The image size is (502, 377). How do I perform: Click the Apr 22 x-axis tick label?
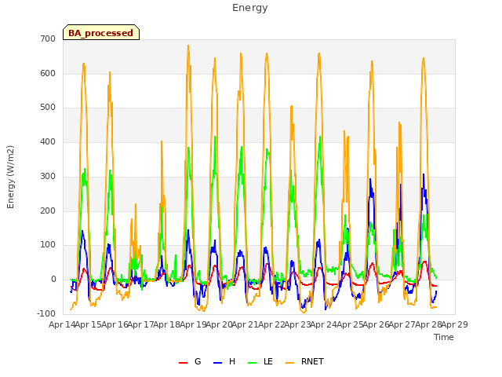click(x=271, y=324)
